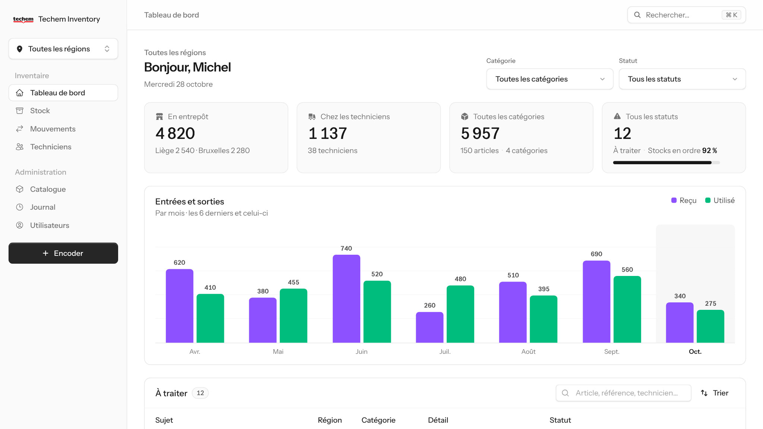Click the Techem logo in the sidebar
The image size is (763, 429).
[x=23, y=19]
